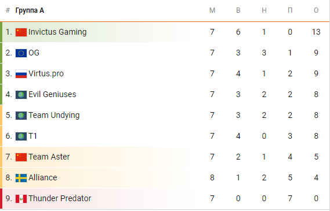330x211 pixels.
Task: Click the globe icon beside Team Undying
Action: [21, 116]
